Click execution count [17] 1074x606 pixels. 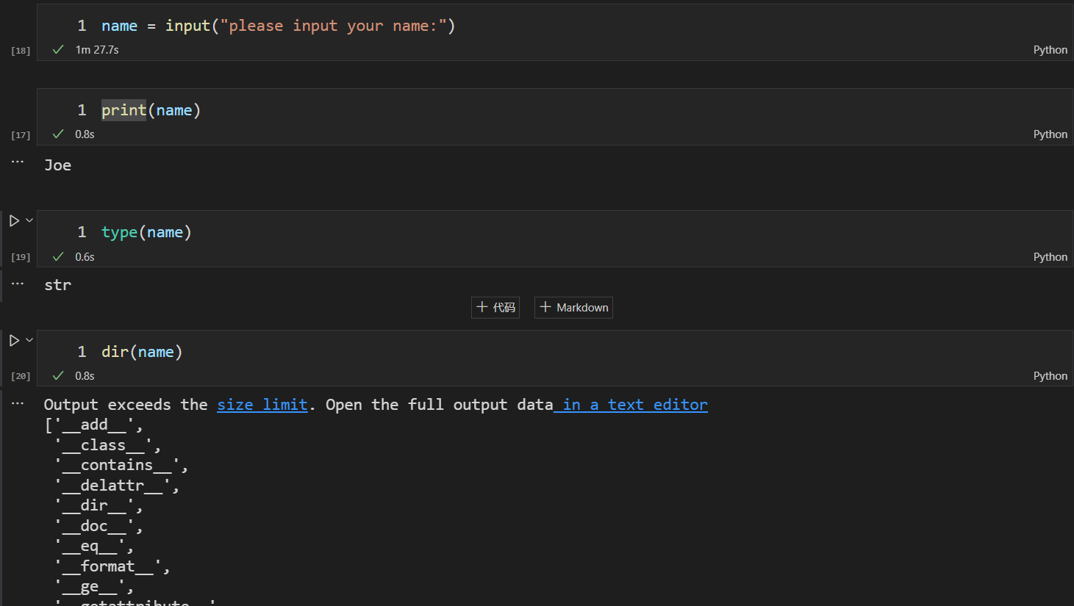click(x=21, y=135)
